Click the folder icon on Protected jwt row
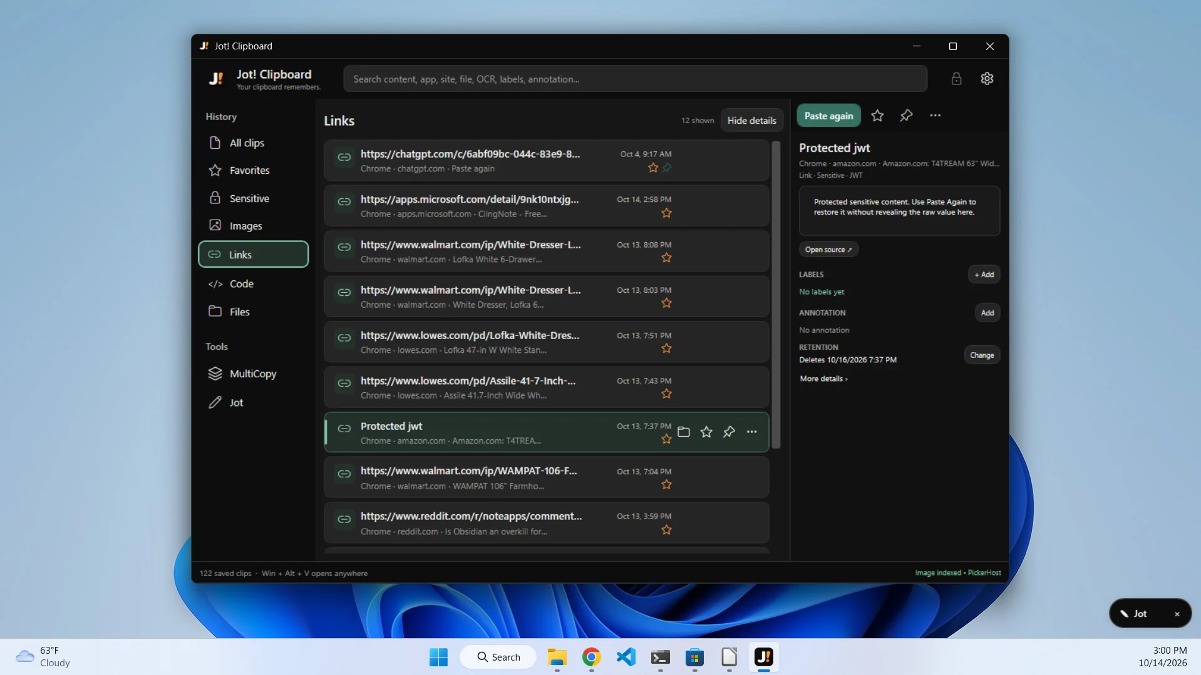This screenshot has height=675, width=1201. click(x=684, y=432)
